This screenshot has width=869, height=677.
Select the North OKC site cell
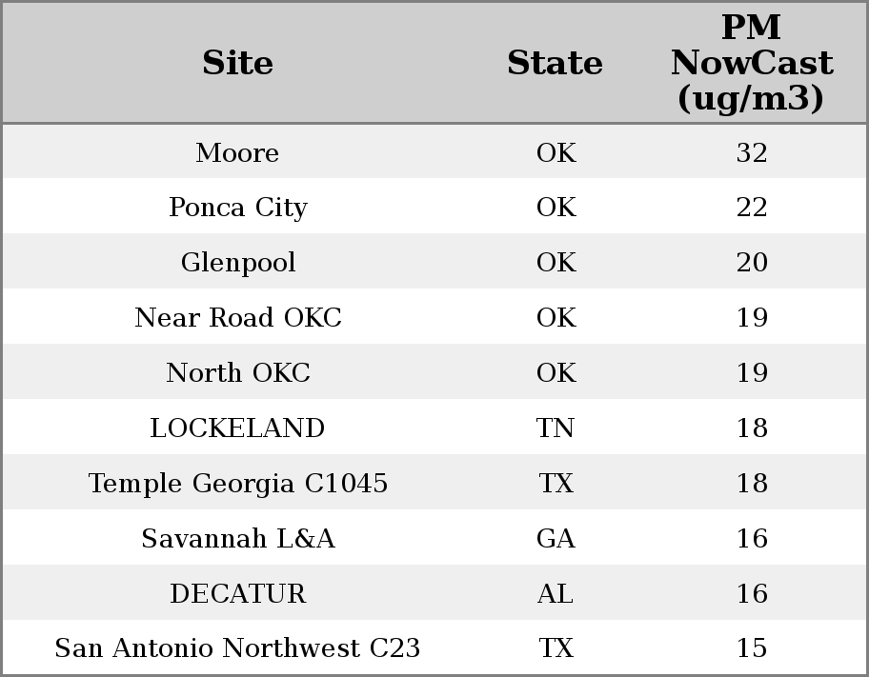pos(237,372)
